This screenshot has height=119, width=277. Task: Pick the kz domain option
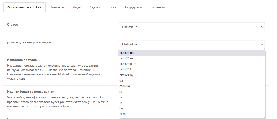click(x=191, y=97)
